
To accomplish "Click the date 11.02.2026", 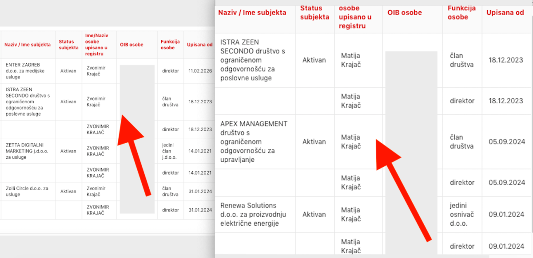I will [x=200, y=70].
